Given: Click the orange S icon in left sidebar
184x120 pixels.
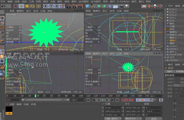Looking at the screenshot, I should [2, 56].
